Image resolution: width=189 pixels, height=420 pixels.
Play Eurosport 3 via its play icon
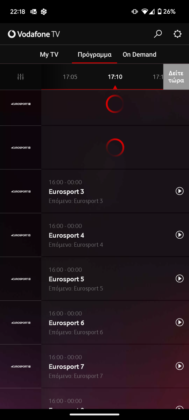[180, 191]
